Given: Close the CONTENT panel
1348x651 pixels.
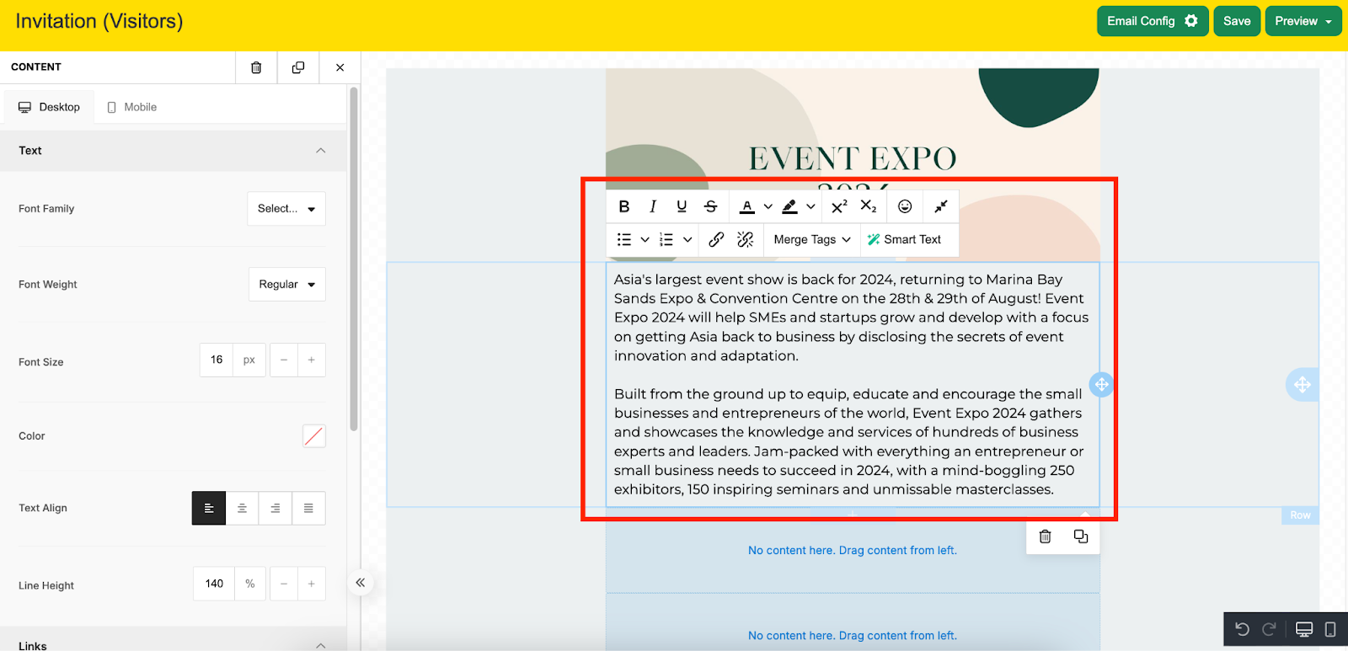Looking at the screenshot, I should point(340,67).
